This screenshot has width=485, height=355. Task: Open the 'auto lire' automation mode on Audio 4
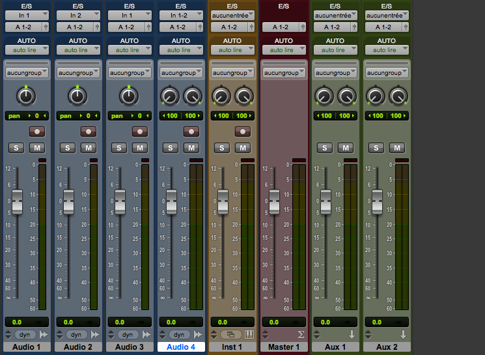[181, 50]
